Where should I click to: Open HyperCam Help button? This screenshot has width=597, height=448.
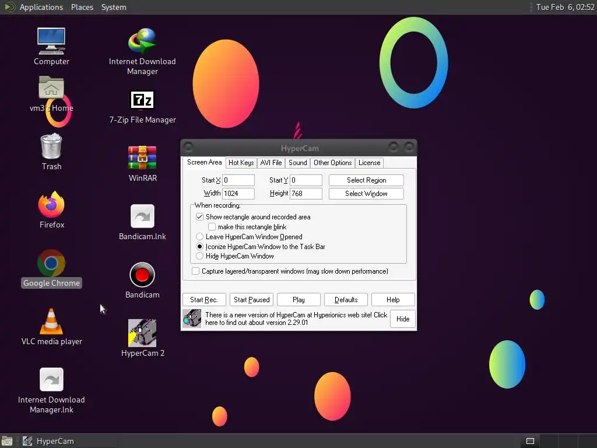[393, 299]
